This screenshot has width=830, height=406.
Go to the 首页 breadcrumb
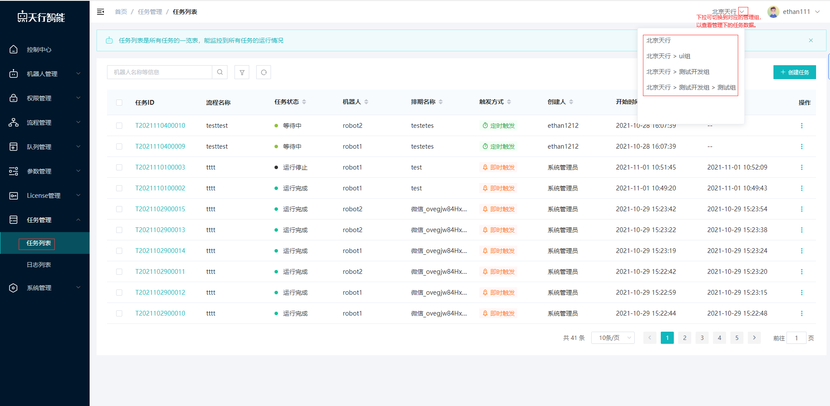(x=121, y=12)
